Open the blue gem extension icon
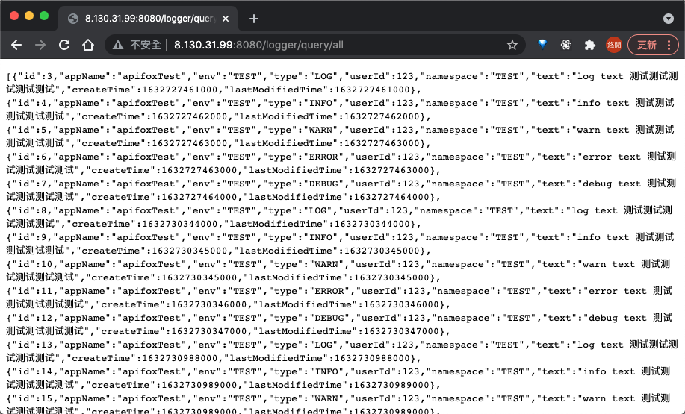Viewport: 685px width, 414px height. pos(542,45)
